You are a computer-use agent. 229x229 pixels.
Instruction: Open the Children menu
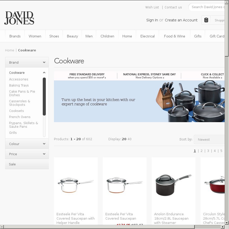click(x=107, y=36)
